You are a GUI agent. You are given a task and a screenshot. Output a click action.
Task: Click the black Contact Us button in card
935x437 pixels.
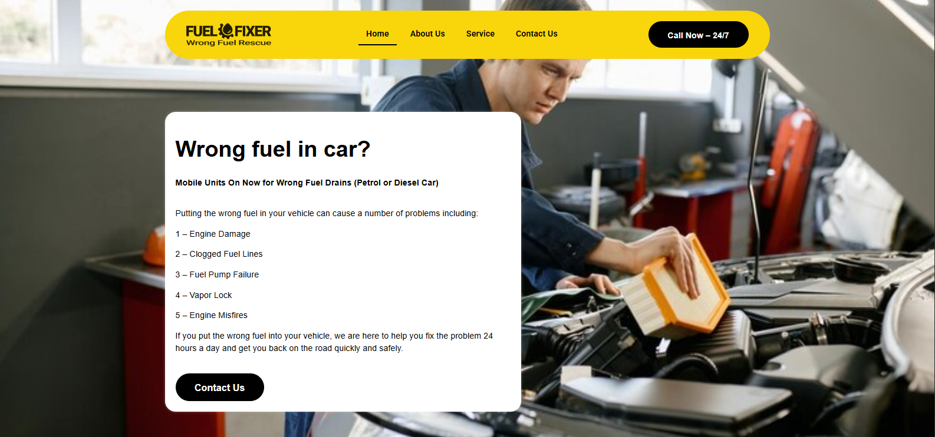[220, 387]
